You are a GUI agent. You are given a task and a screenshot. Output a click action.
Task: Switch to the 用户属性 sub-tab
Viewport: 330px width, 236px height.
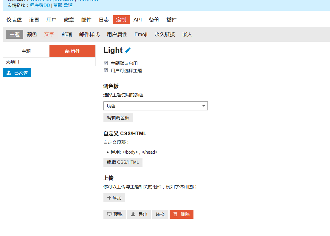tap(117, 34)
